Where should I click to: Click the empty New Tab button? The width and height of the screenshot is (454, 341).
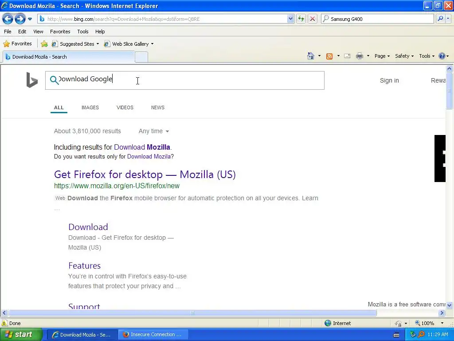[x=141, y=57]
